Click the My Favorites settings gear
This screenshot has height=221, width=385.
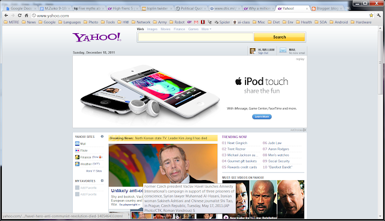coord(102,181)
